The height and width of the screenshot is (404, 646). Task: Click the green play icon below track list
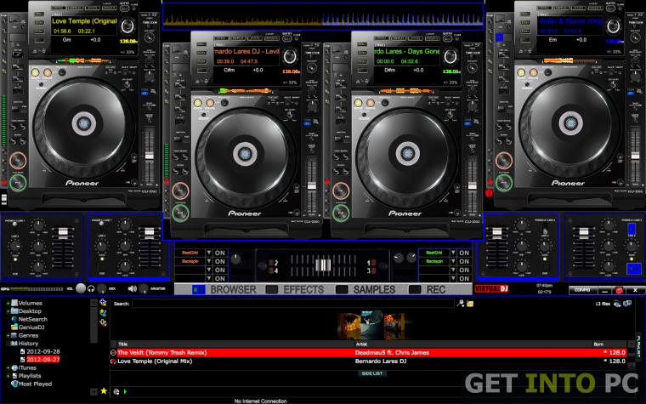pos(125,391)
